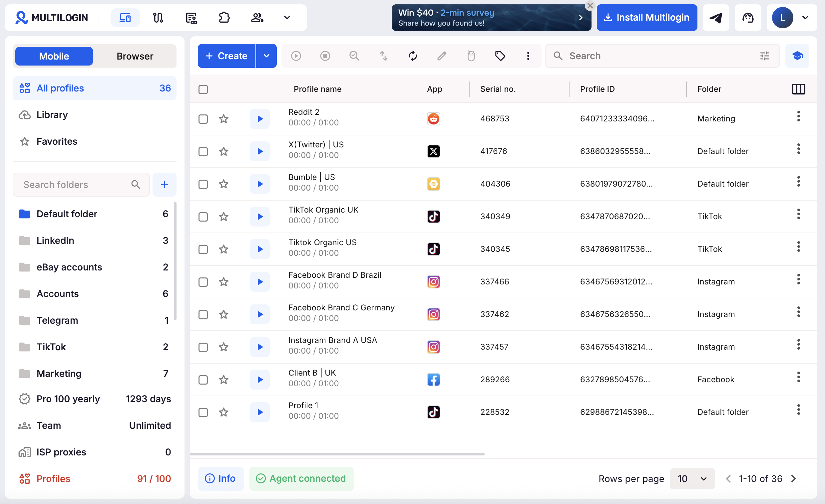Open the Rows per page dropdown
The height and width of the screenshot is (504, 825).
pos(692,479)
